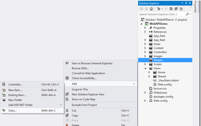Select the highlighted Models folder

coord(165,60)
